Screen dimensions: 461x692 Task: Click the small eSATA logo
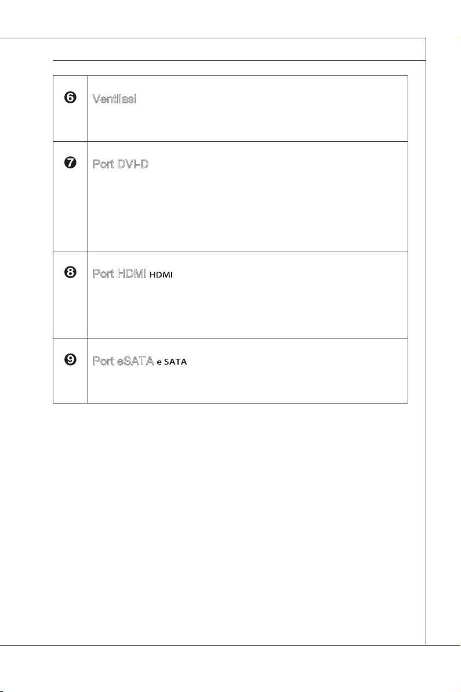click(x=172, y=362)
